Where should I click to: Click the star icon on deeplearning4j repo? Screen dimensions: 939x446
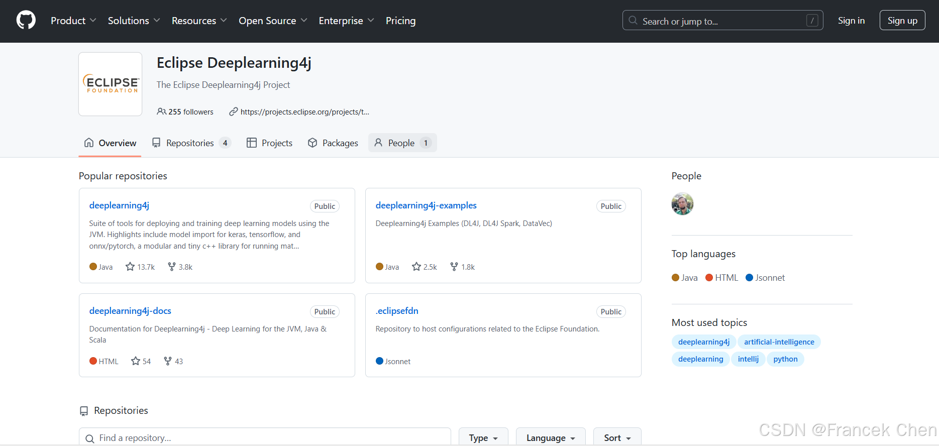130,267
